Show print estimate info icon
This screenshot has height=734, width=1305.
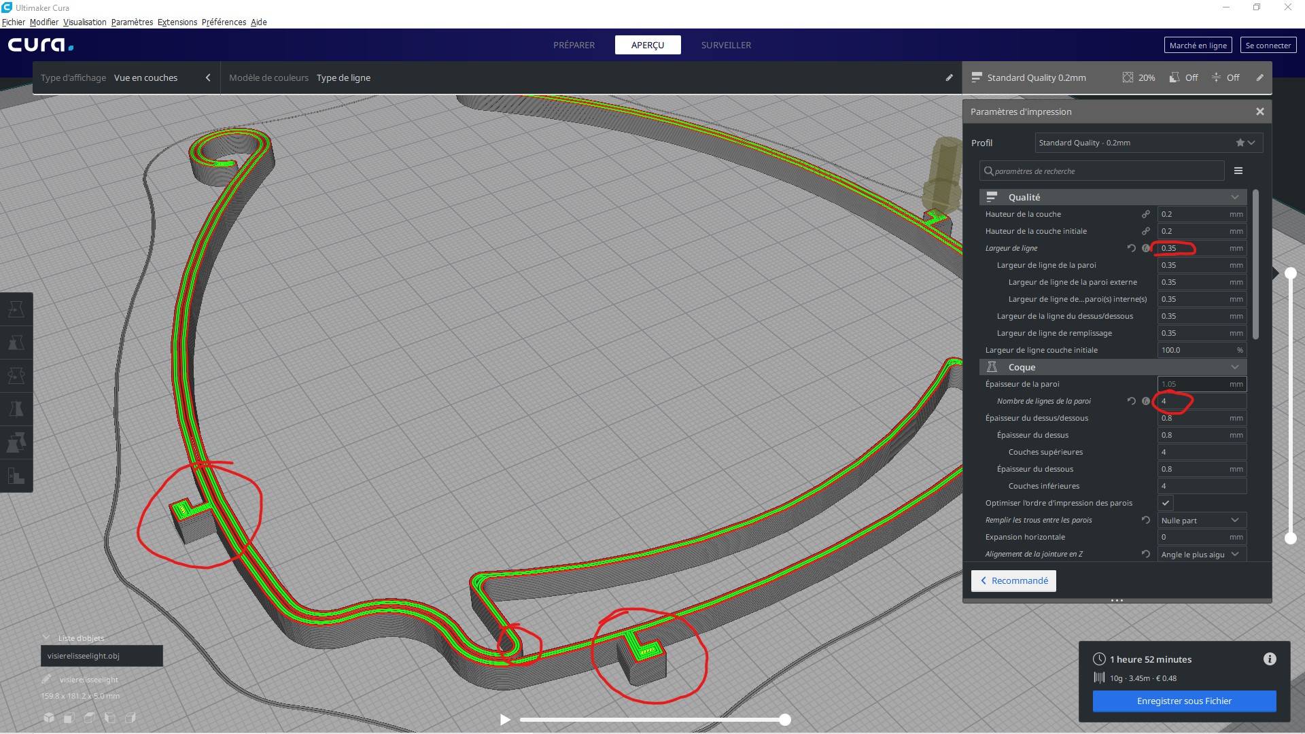[x=1270, y=659]
